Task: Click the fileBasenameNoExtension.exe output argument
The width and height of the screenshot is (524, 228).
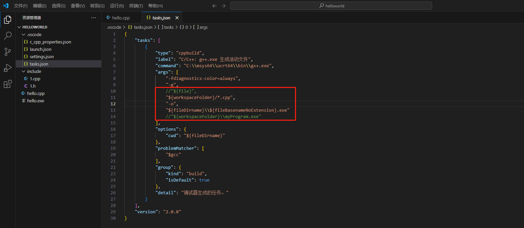Action: (228, 110)
